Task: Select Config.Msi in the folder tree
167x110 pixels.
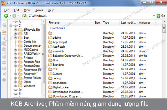Action: point(30,42)
